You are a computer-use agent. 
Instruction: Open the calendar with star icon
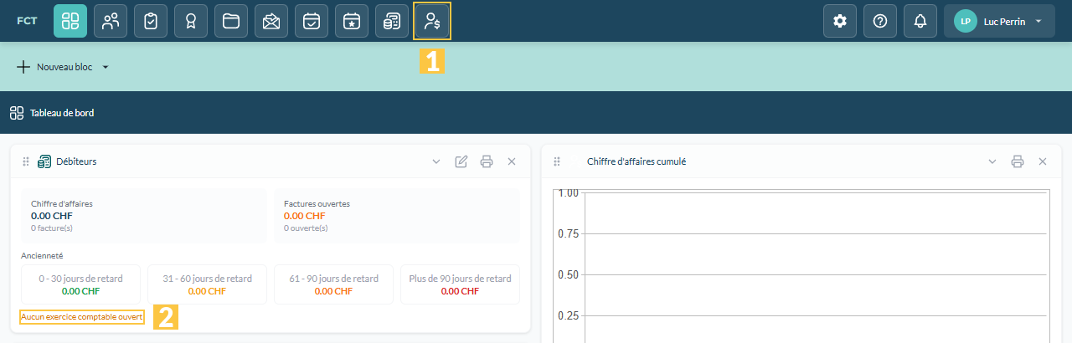pyautogui.click(x=352, y=21)
